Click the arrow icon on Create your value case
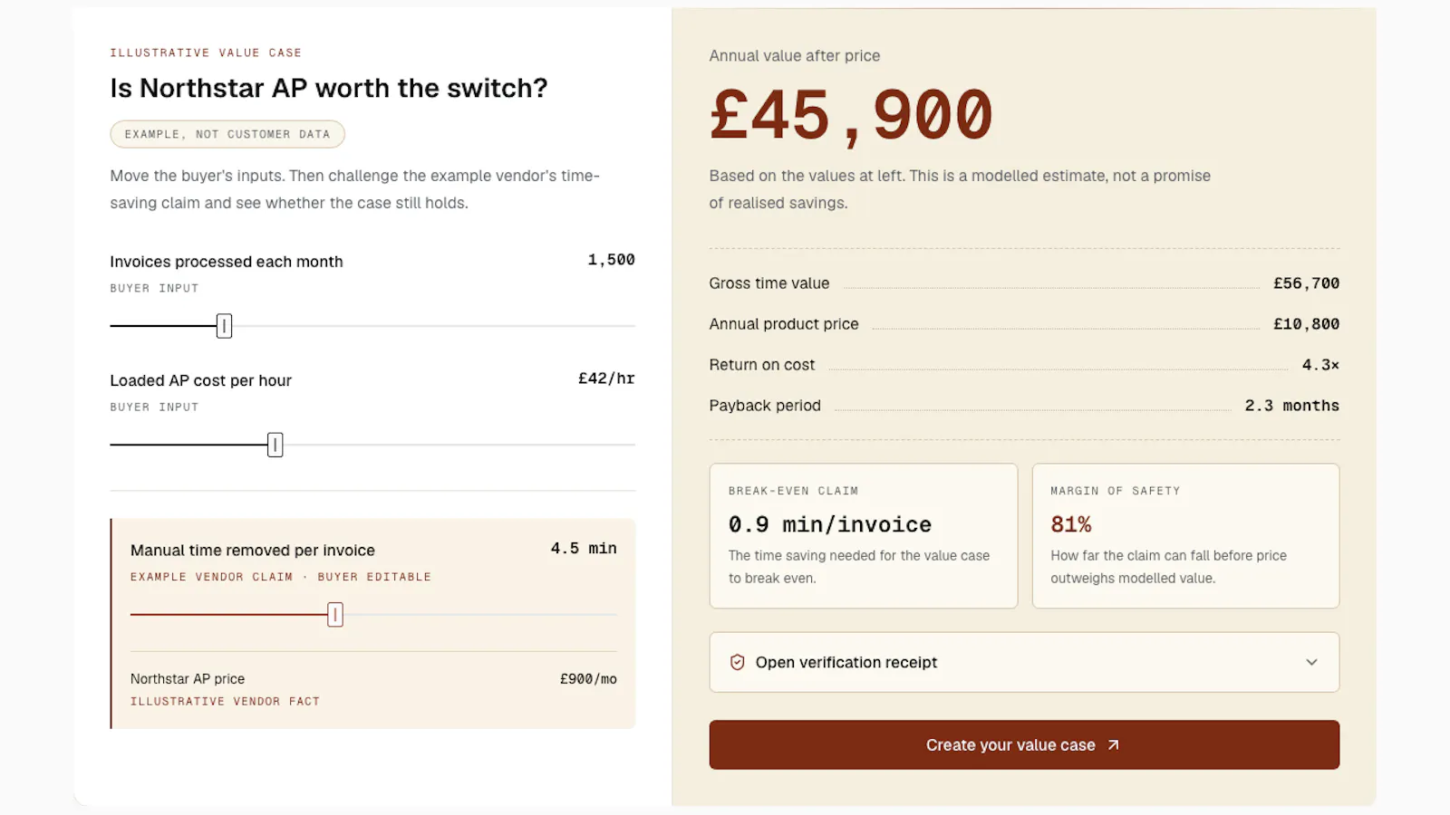 (1114, 745)
